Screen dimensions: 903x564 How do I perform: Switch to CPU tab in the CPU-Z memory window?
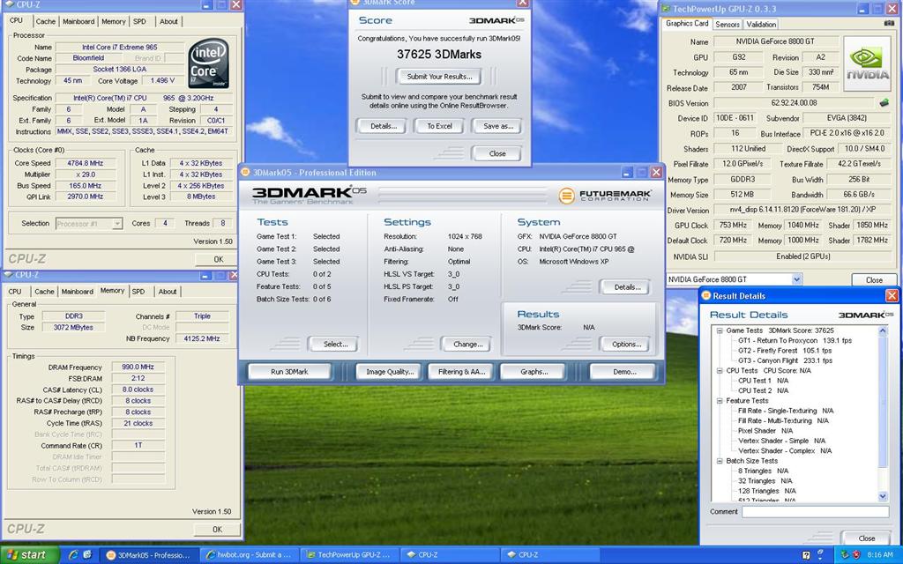point(15,291)
